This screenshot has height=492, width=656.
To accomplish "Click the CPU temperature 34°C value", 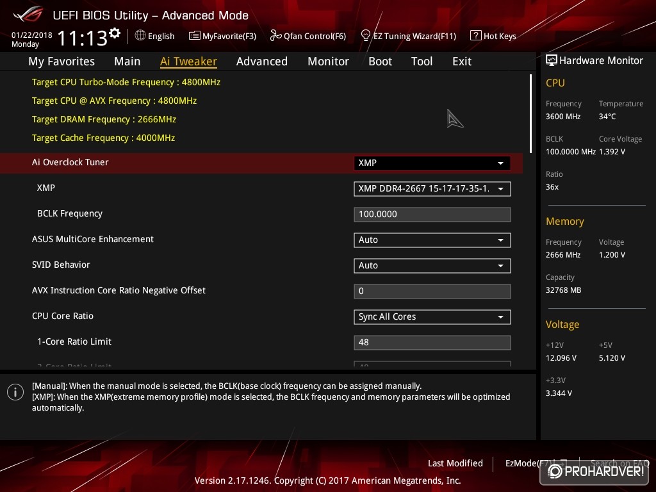I will (607, 117).
